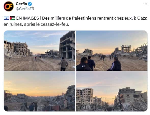The image size is (150, 115).
Task: Click the man in the beige hoodie
Action: [63, 64]
